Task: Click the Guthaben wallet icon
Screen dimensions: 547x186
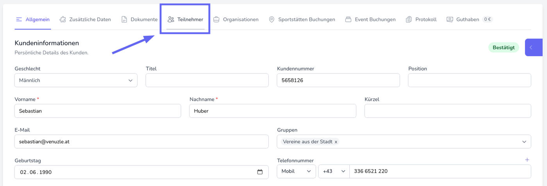Action: pyautogui.click(x=450, y=19)
